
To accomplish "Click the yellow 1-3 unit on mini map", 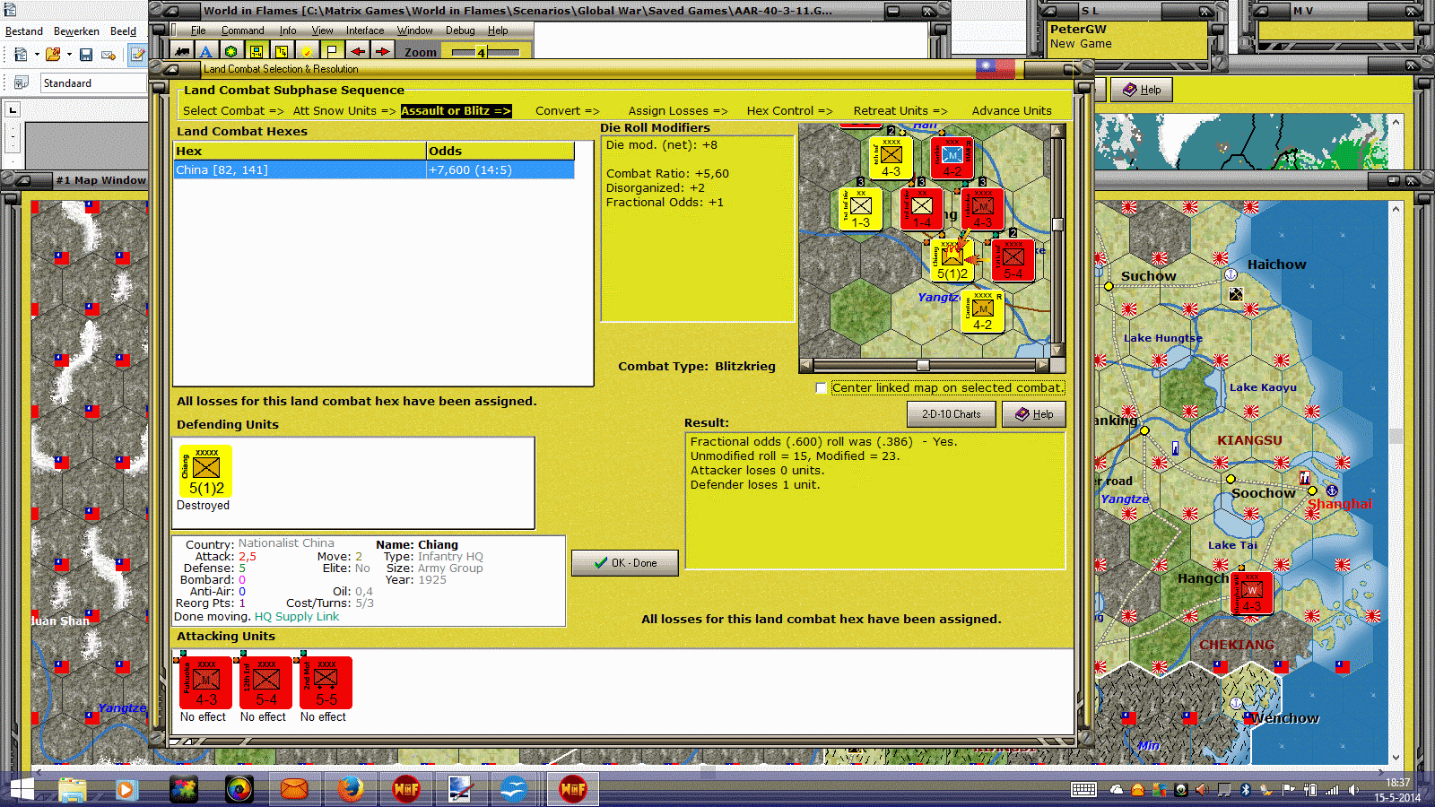I will tap(860, 209).
